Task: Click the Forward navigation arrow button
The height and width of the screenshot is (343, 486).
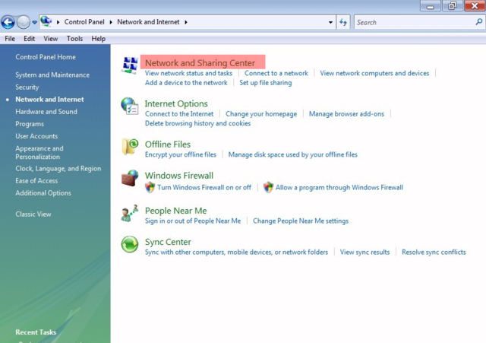Action: coord(24,22)
